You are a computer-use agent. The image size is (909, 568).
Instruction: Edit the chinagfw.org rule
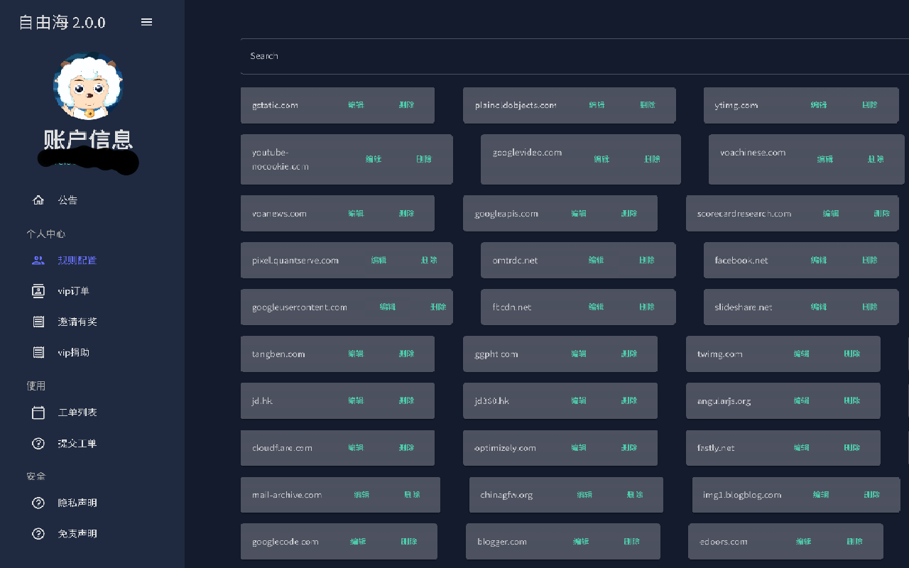(584, 495)
